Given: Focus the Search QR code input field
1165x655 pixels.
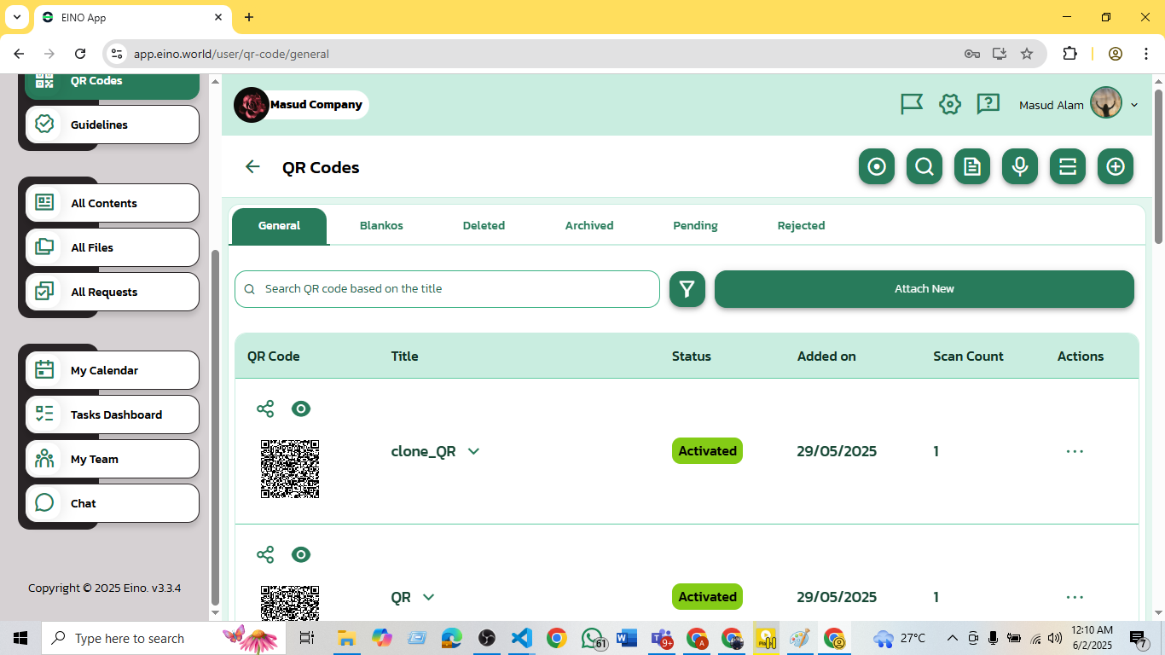Looking at the screenshot, I should click(447, 289).
